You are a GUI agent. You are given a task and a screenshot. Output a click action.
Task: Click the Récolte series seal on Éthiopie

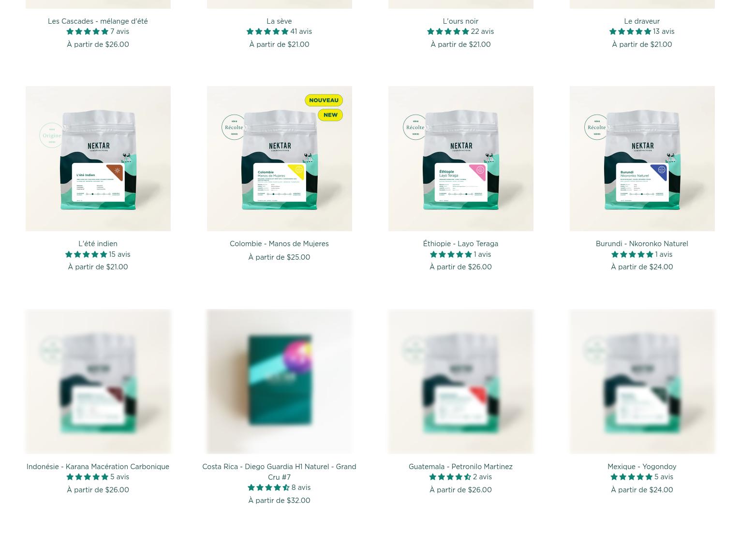(x=415, y=127)
